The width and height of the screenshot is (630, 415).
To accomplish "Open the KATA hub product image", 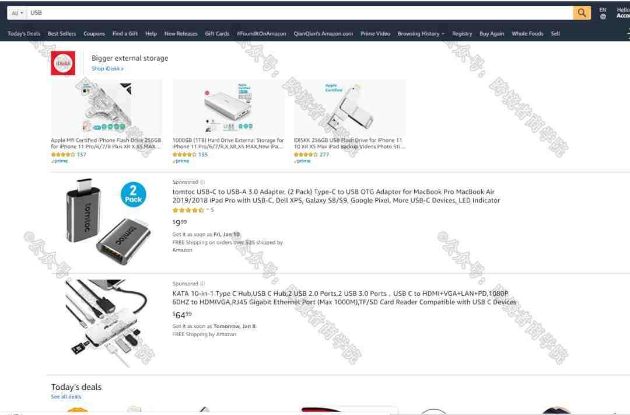I will 107,323.
